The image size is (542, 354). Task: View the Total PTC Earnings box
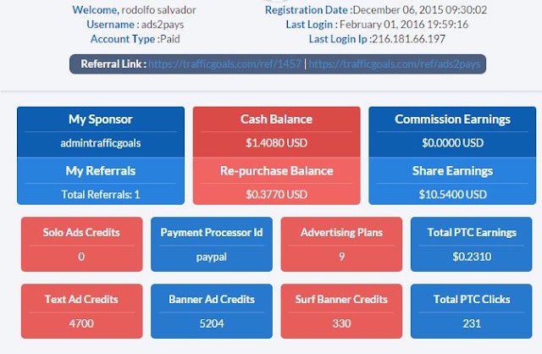(472, 245)
